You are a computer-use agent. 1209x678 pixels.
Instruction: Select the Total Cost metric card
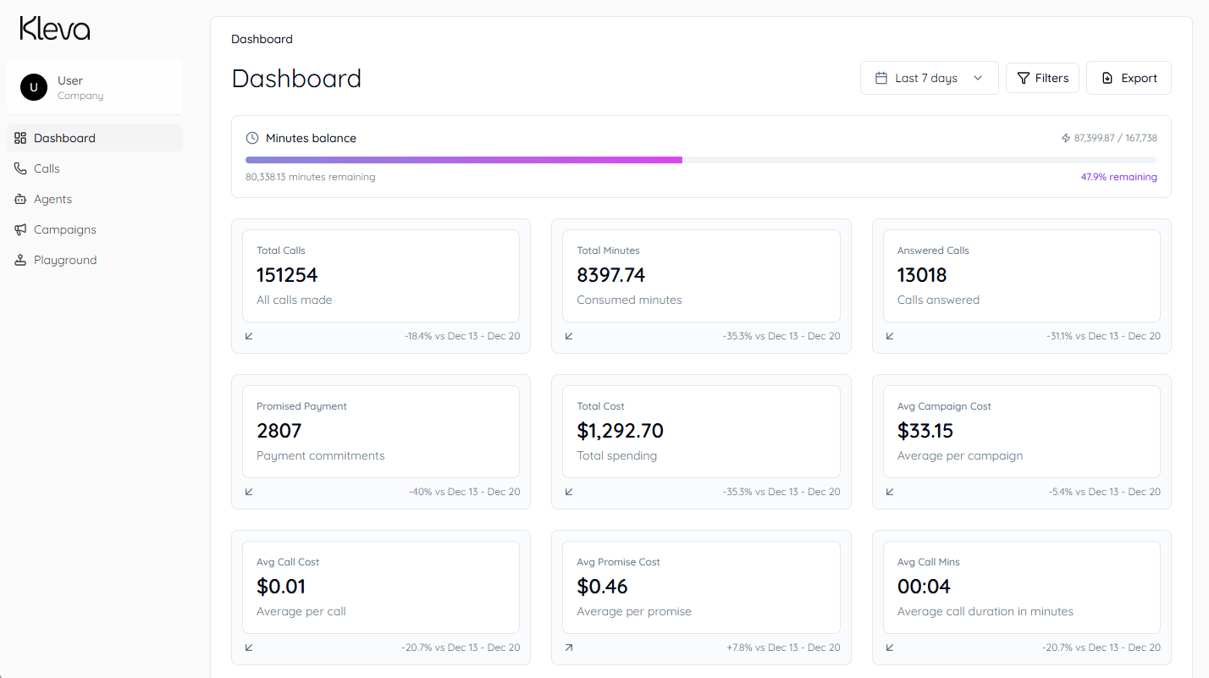[701, 432]
